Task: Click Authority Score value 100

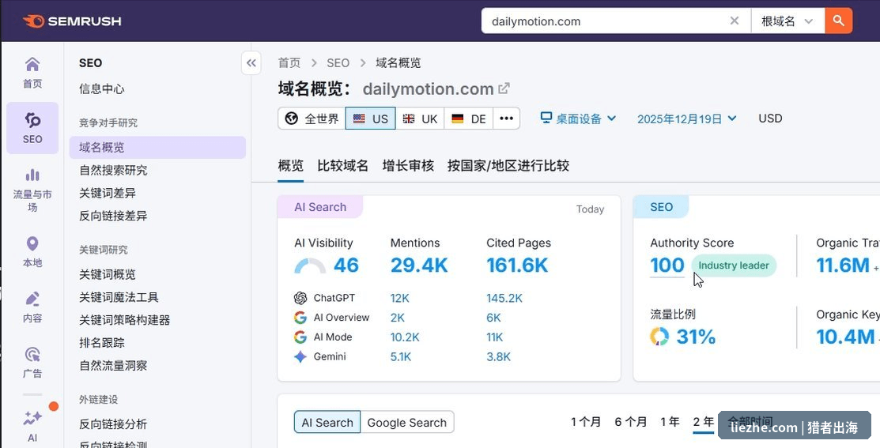Action: [x=667, y=265]
